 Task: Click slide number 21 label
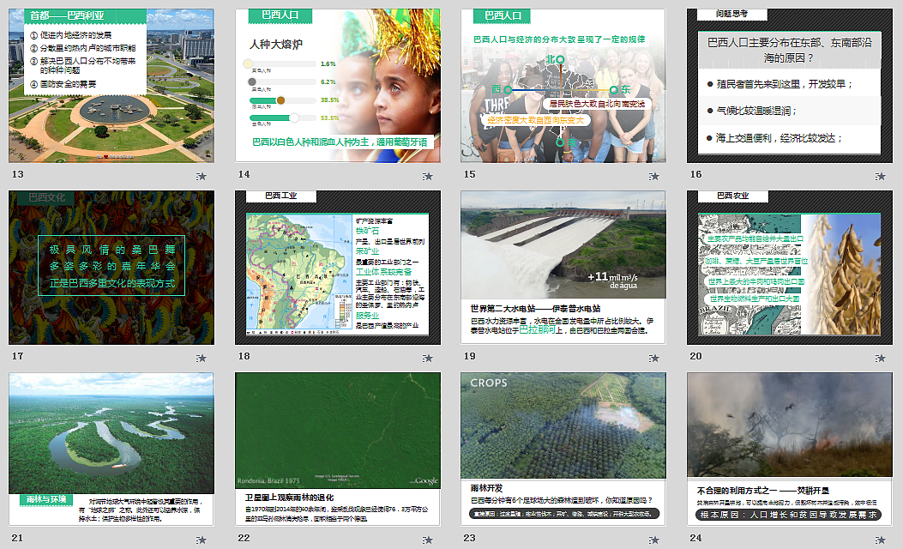tap(18, 538)
